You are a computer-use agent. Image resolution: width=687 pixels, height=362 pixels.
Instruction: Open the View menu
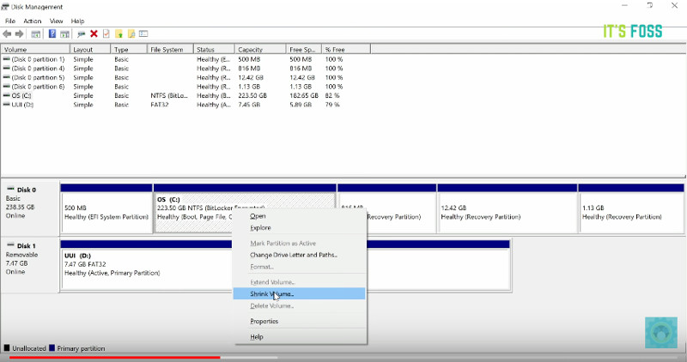coord(56,21)
